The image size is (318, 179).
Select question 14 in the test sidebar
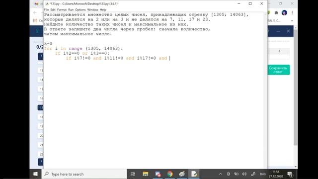tap(41, 80)
